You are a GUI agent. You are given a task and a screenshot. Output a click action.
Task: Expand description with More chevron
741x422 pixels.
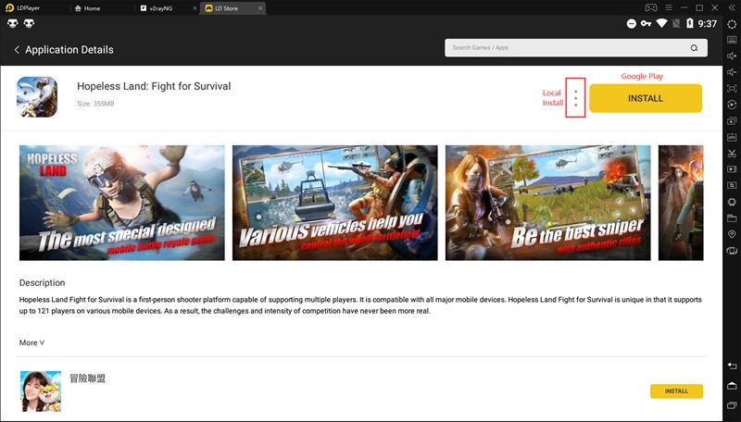(31, 342)
